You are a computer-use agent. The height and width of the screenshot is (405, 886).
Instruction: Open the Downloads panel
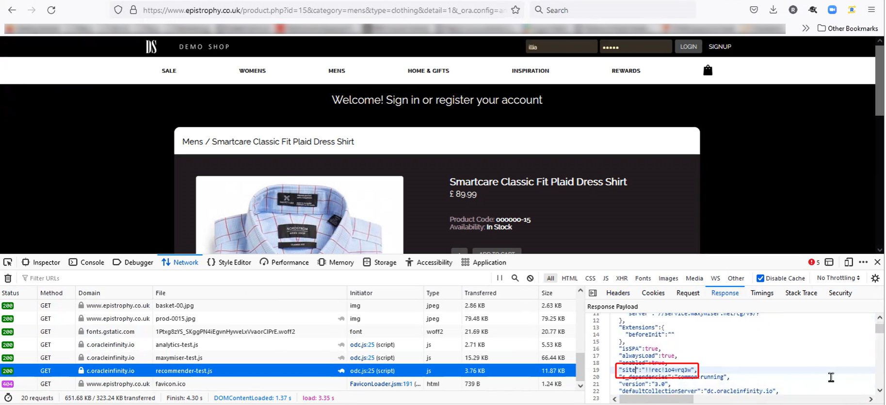[773, 10]
